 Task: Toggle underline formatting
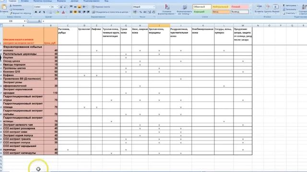pyautogui.click(x=44, y=12)
